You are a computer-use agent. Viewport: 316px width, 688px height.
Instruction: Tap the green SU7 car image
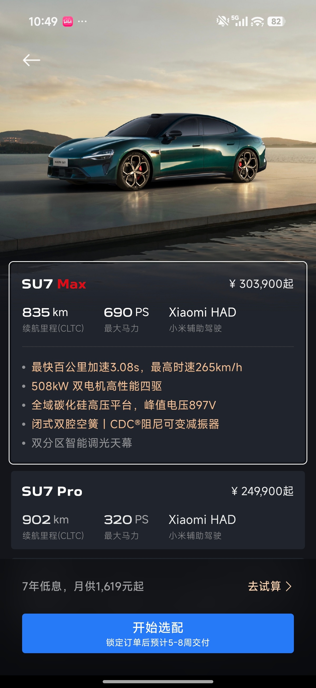pos(157,151)
